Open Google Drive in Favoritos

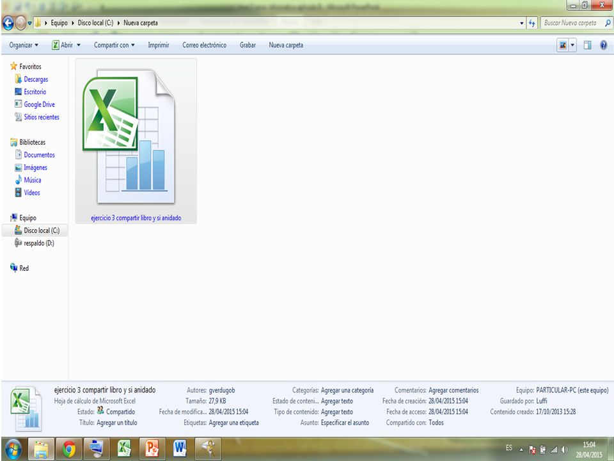[35, 104]
